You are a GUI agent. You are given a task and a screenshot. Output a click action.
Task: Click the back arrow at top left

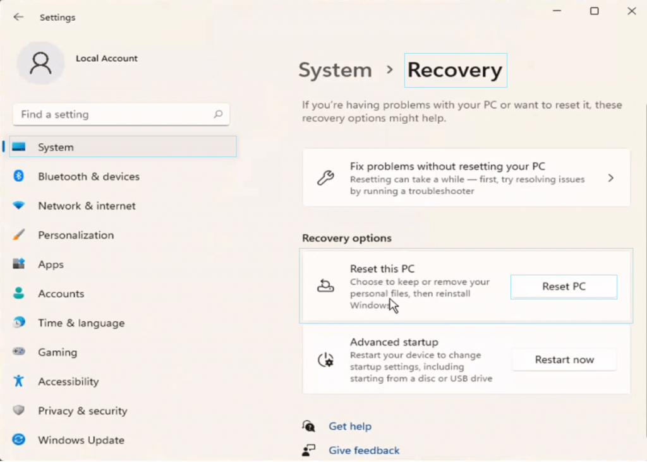coord(19,17)
